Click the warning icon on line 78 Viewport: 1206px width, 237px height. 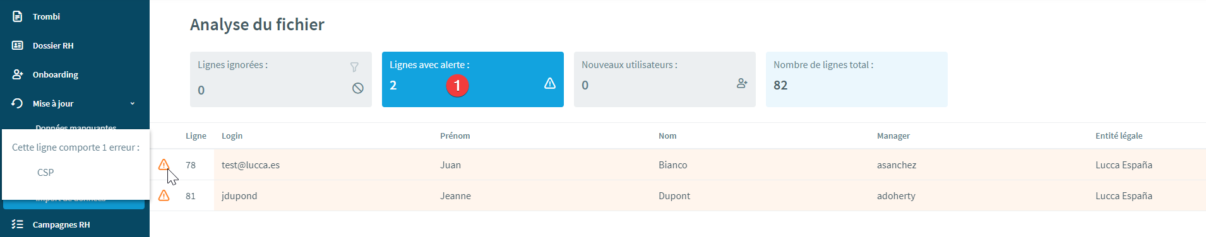click(x=164, y=165)
